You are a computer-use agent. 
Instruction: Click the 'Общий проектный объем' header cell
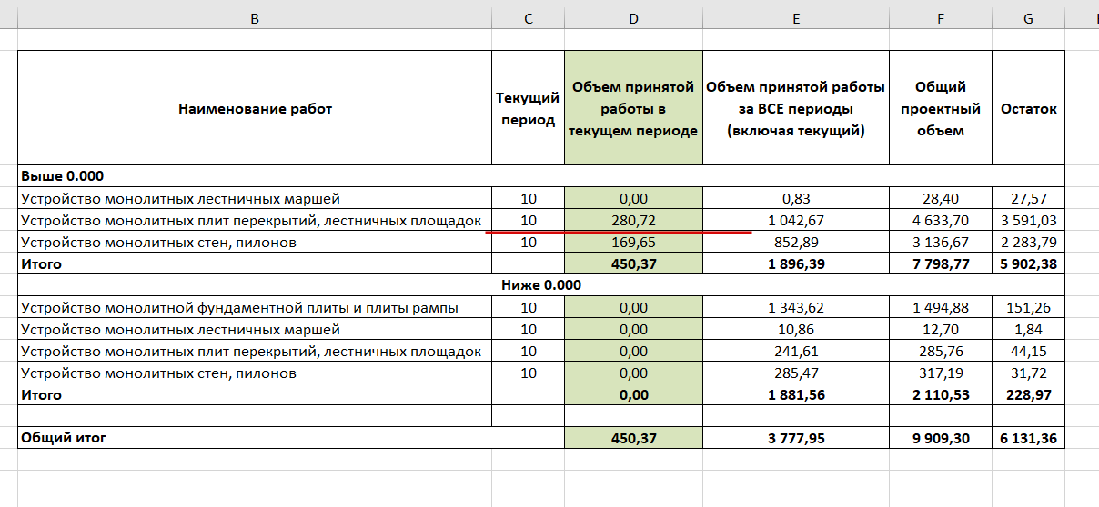(941, 108)
